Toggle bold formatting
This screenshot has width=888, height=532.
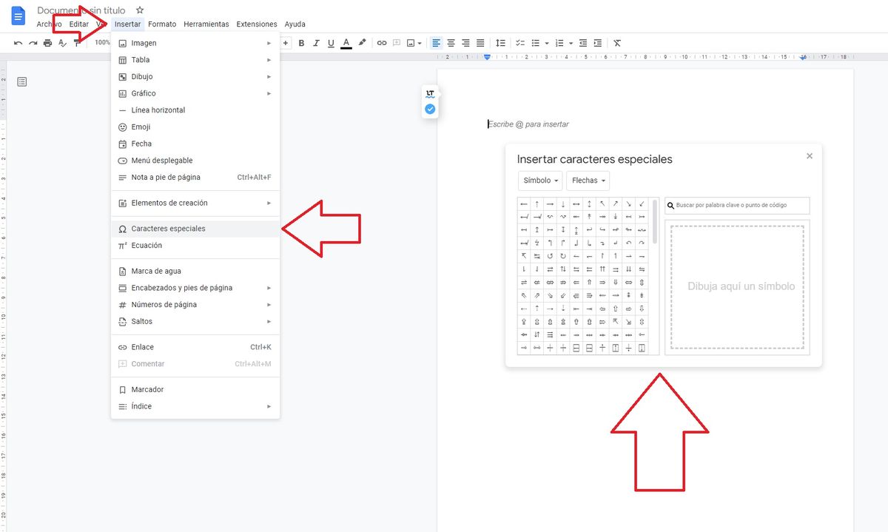(x=301, y=42)
